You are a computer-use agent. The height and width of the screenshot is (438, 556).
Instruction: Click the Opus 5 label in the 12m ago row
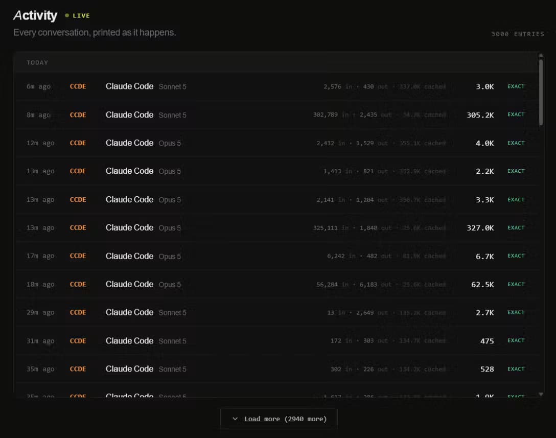[170, 143]
